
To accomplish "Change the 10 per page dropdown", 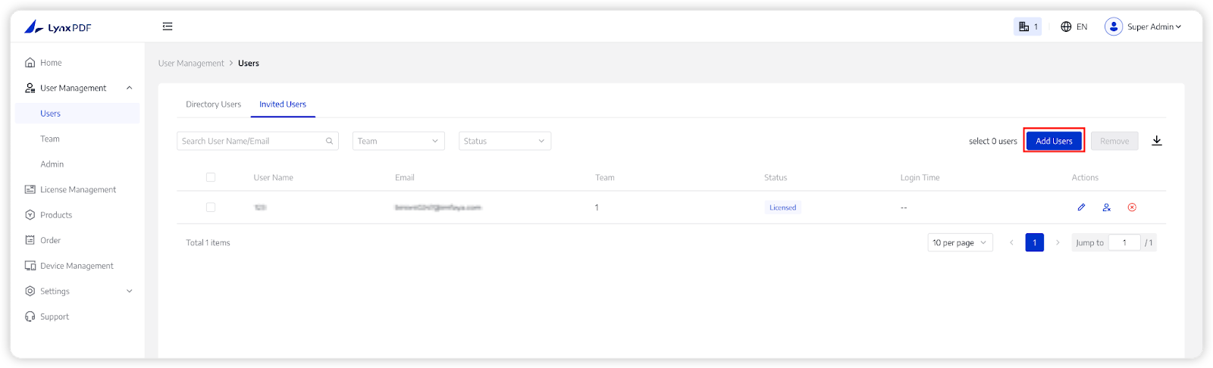I will [x=960, y=243].
